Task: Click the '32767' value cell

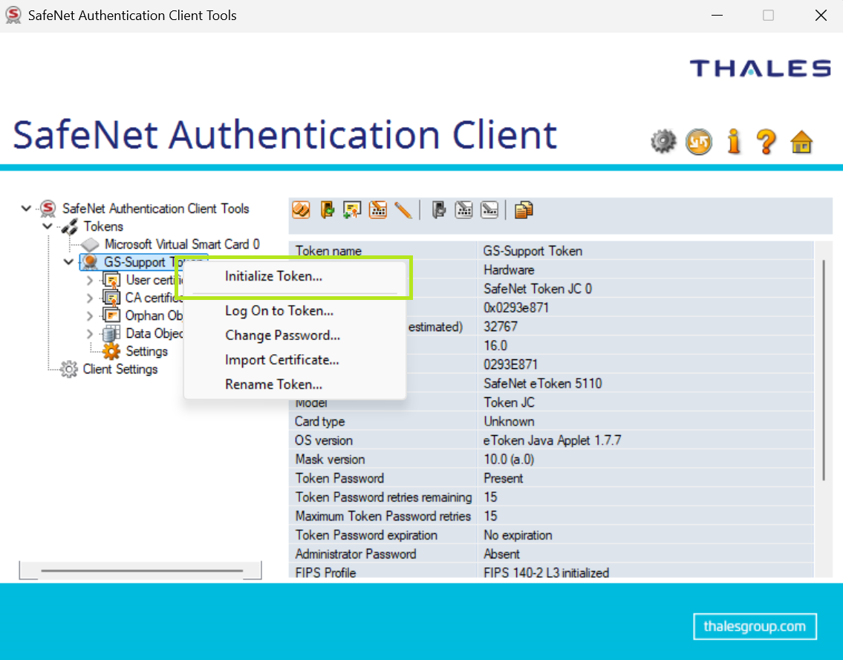Action: [645, 327]
